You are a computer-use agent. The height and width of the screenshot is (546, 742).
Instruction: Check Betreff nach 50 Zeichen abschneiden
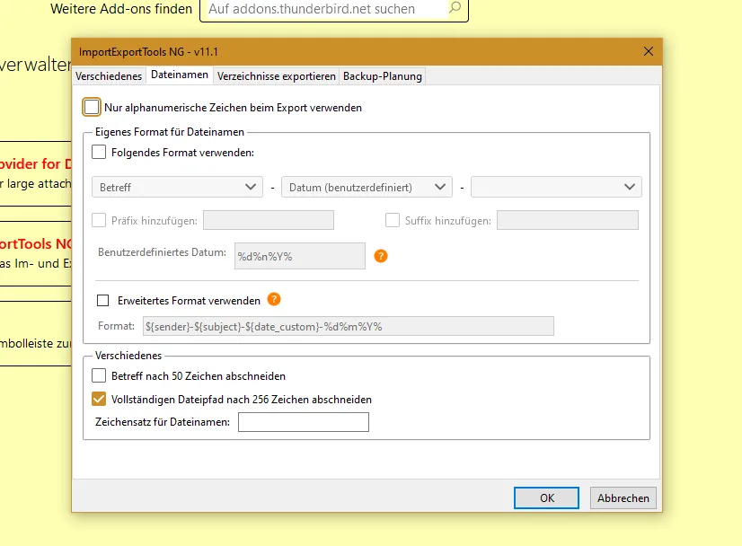(99, 375)
